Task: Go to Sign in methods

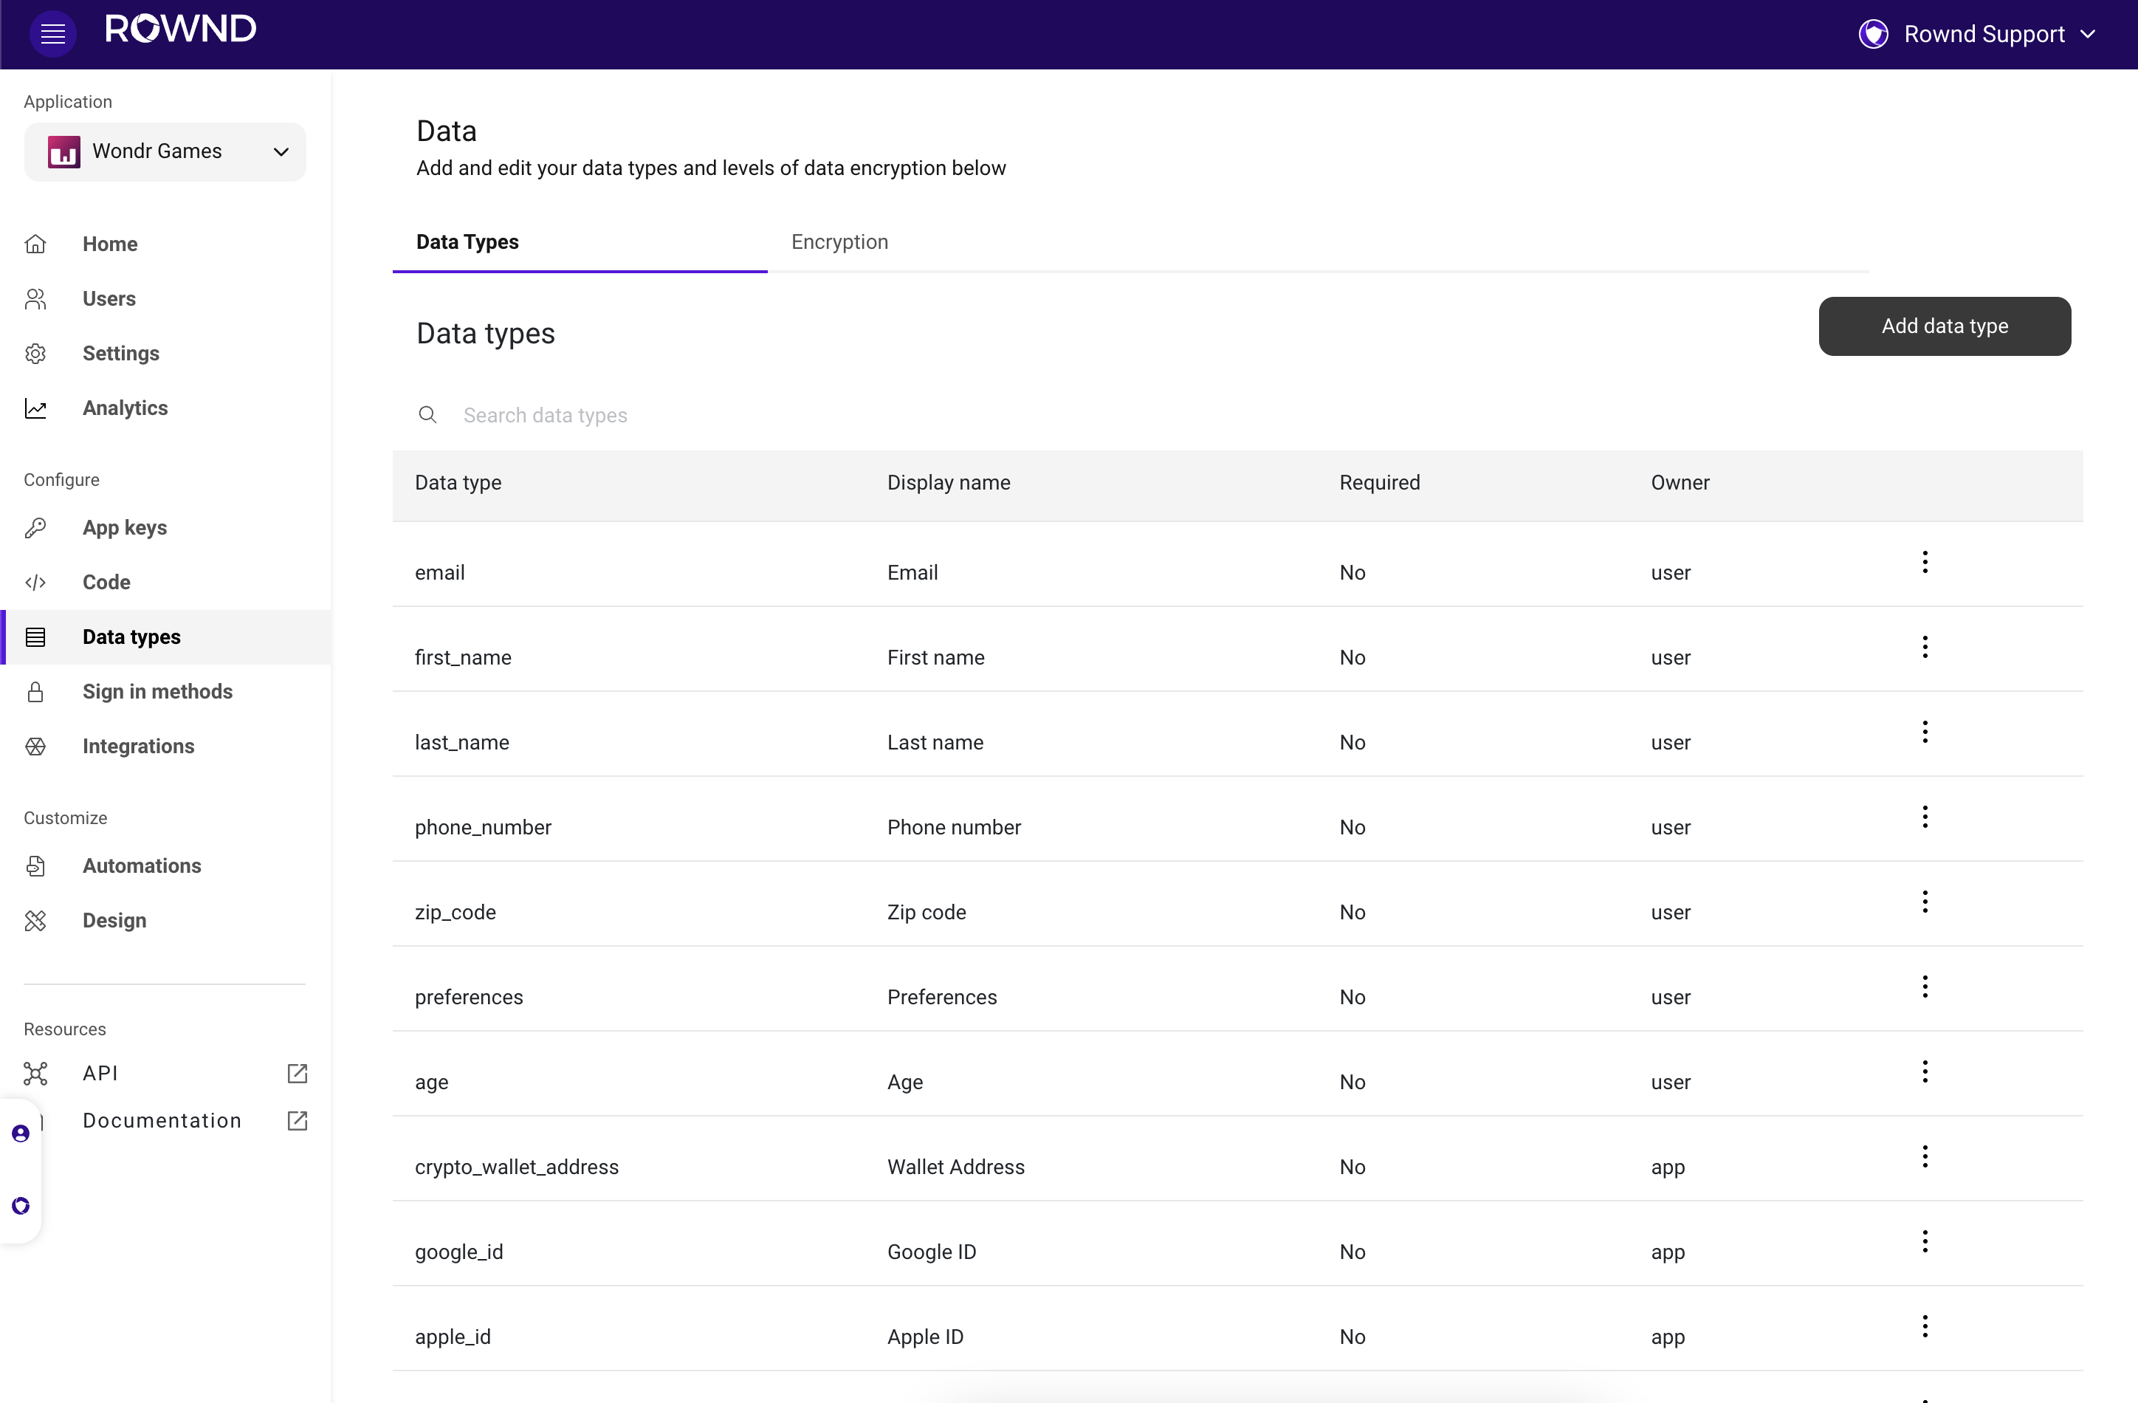Action: pos(157,691)
